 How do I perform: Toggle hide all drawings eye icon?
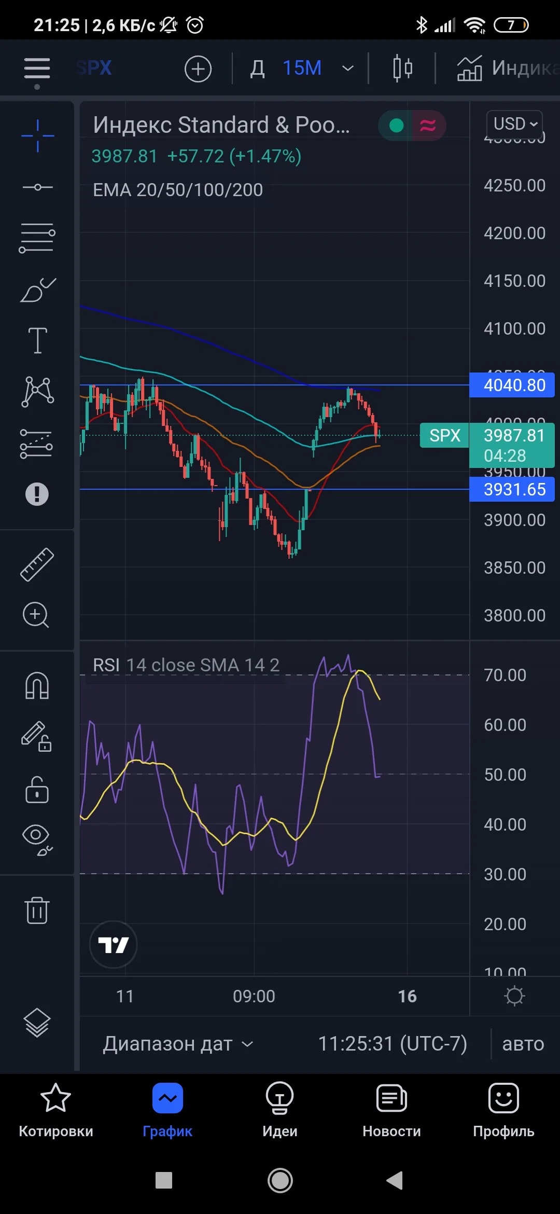click(37, 840)
